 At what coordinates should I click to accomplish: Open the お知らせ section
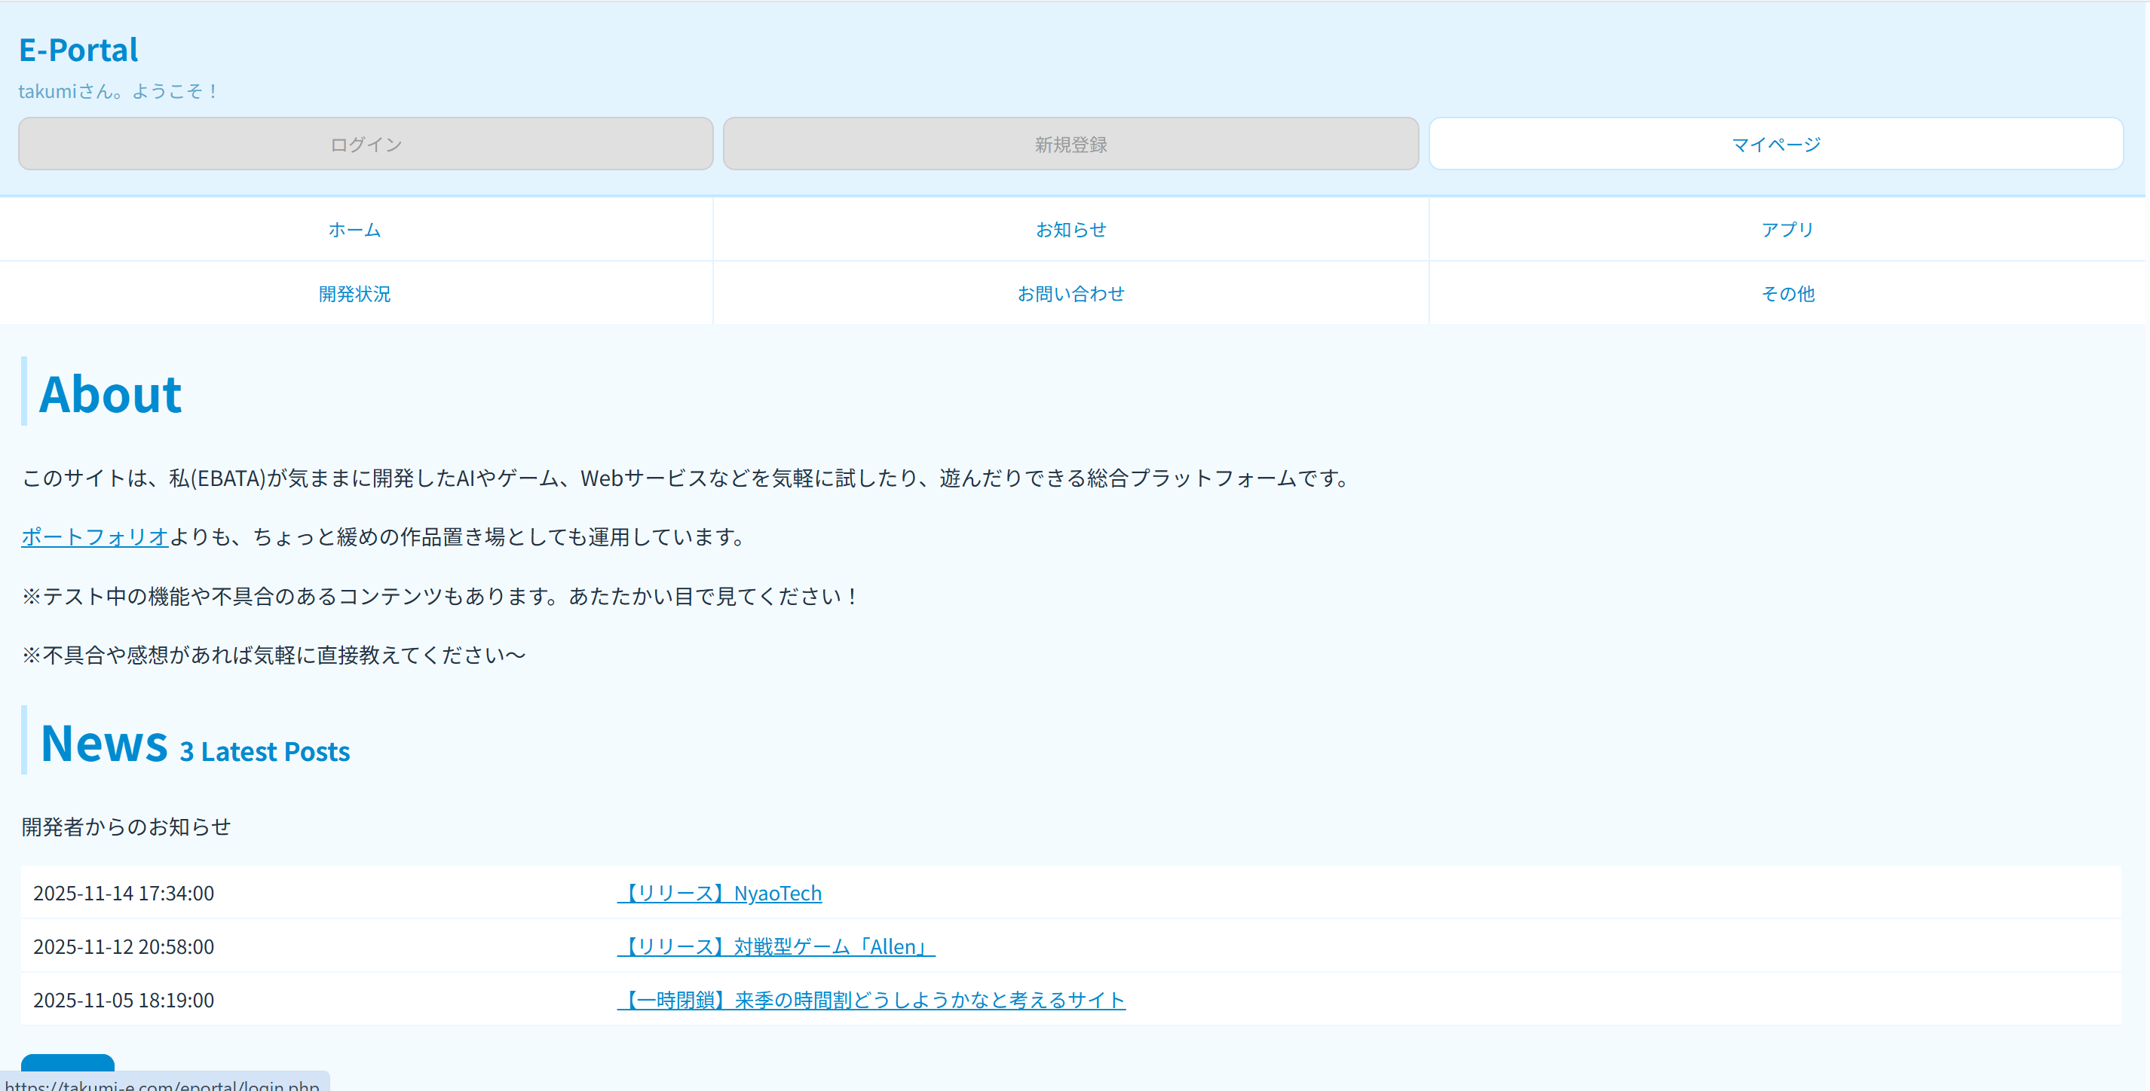[x=1070, y=229]
